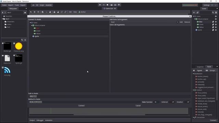The width and height of the screenshot is (219, 123).
Task: Open editor Settings
Action: pos(206,5)
